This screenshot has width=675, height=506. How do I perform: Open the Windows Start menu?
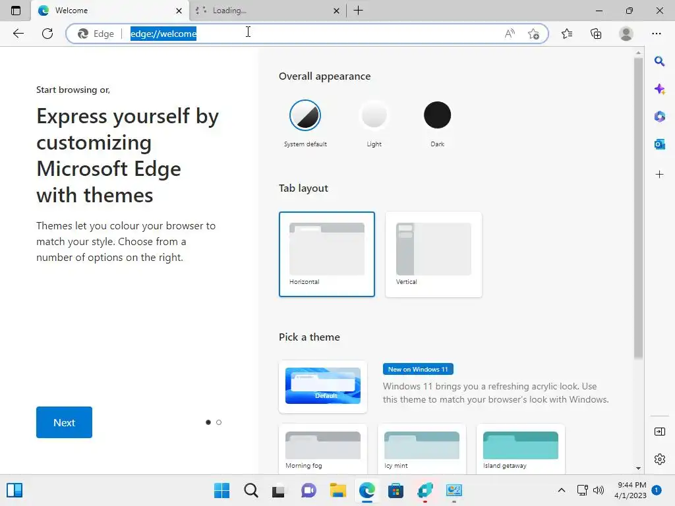point(221,490)
